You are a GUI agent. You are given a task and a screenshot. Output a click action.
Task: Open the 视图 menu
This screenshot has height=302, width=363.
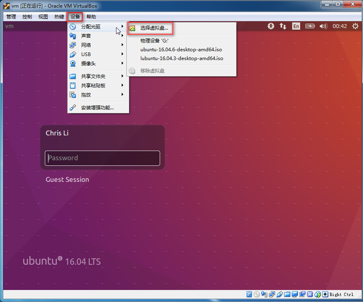43,17
